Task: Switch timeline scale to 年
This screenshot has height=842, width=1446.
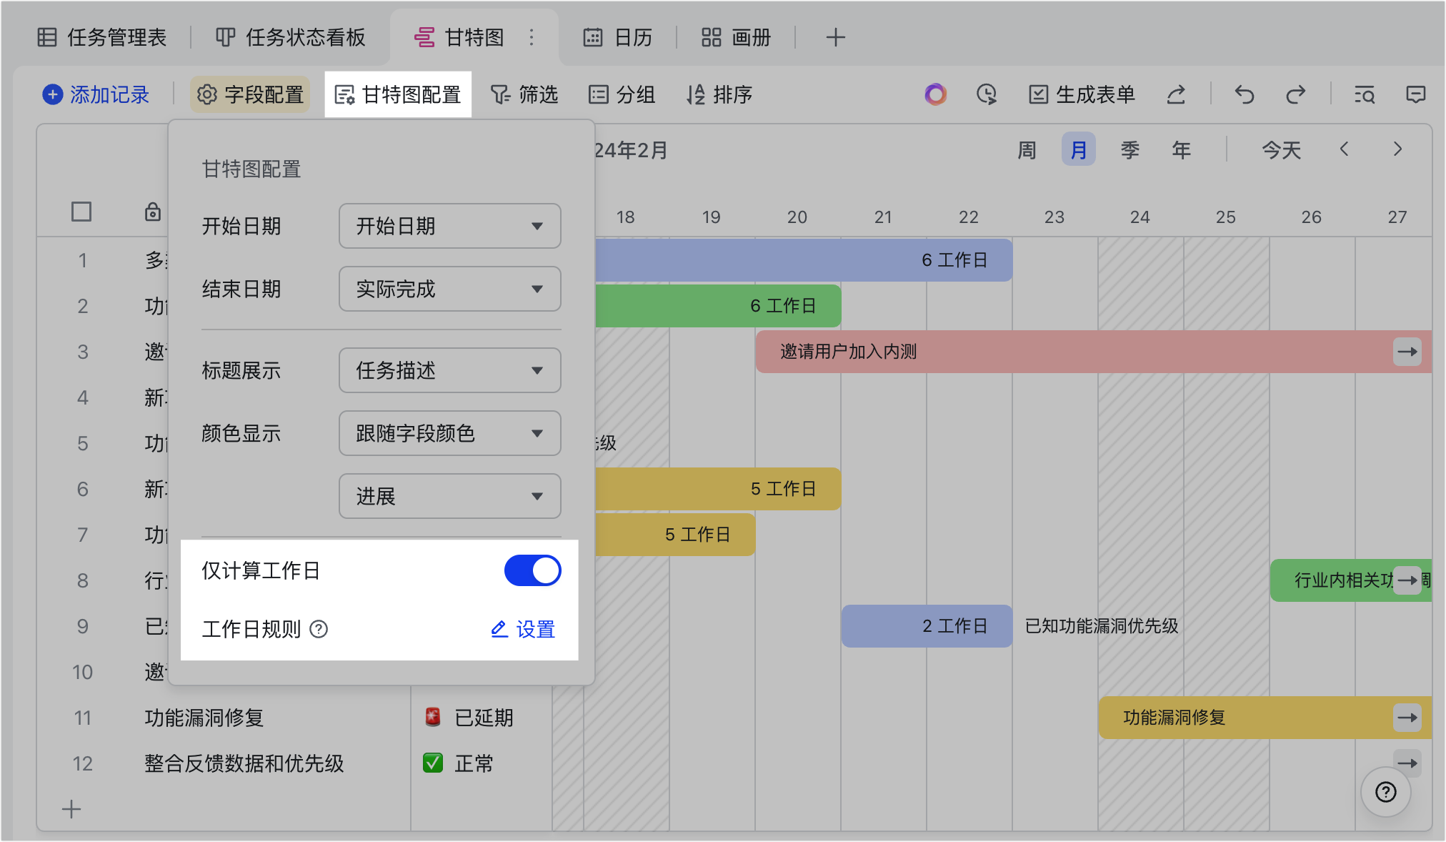Action: [x=1182, y=150]
